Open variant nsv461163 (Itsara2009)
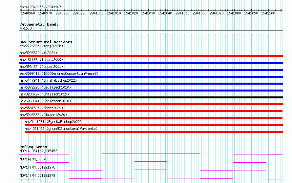The image size is (292, 183). (x=41, y=60)
